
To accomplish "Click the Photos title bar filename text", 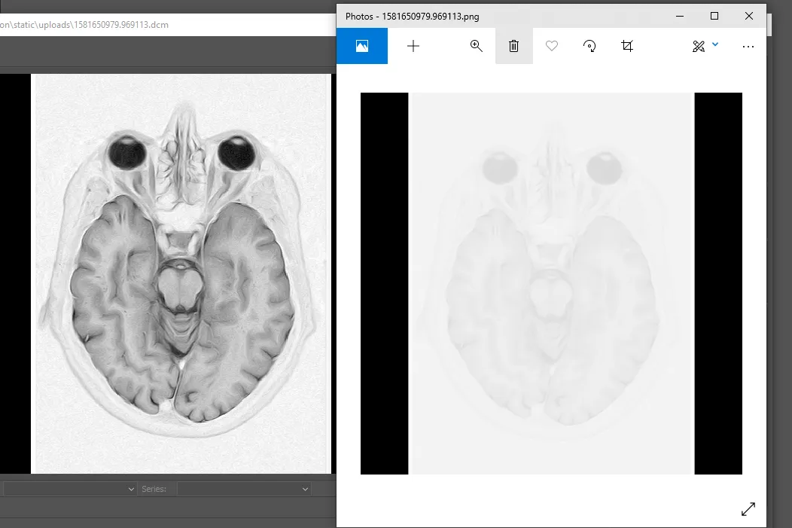I will (x=412, y=16).
